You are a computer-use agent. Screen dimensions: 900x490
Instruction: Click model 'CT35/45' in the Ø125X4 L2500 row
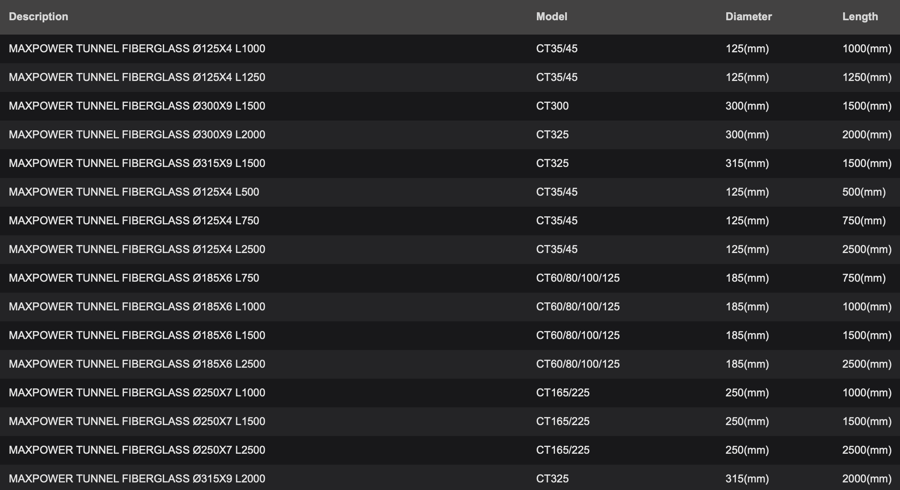click(x=557, y=249)
